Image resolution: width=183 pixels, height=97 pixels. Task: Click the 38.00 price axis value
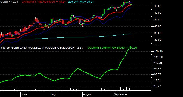pyautogui.click(x=158, y=40)
